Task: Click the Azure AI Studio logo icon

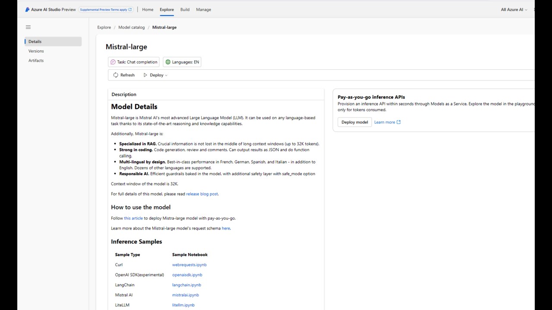Action: 28,9
